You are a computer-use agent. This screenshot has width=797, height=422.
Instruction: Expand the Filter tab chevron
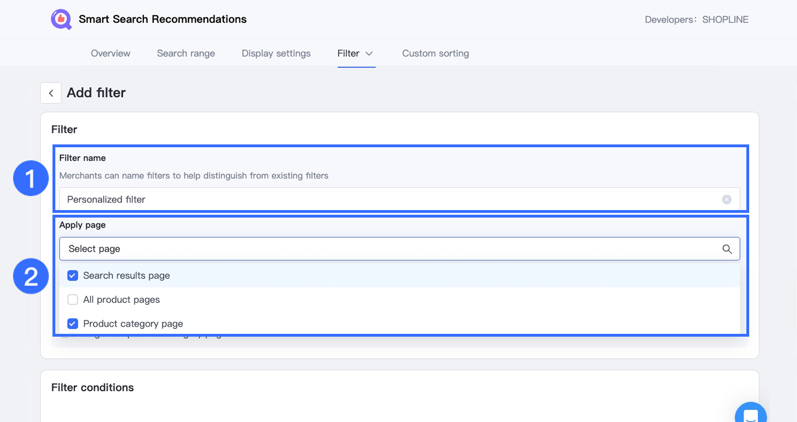pos(369,53)
